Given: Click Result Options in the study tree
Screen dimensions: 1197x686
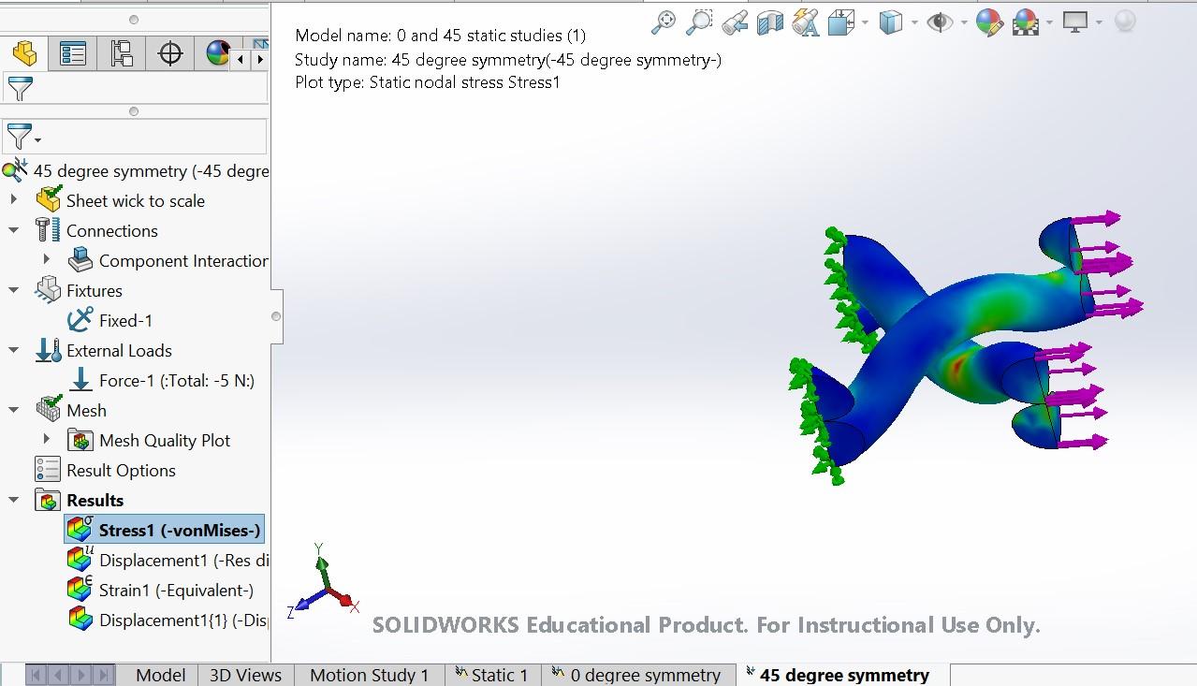Looking at the screenshot, I should (121, 471).
